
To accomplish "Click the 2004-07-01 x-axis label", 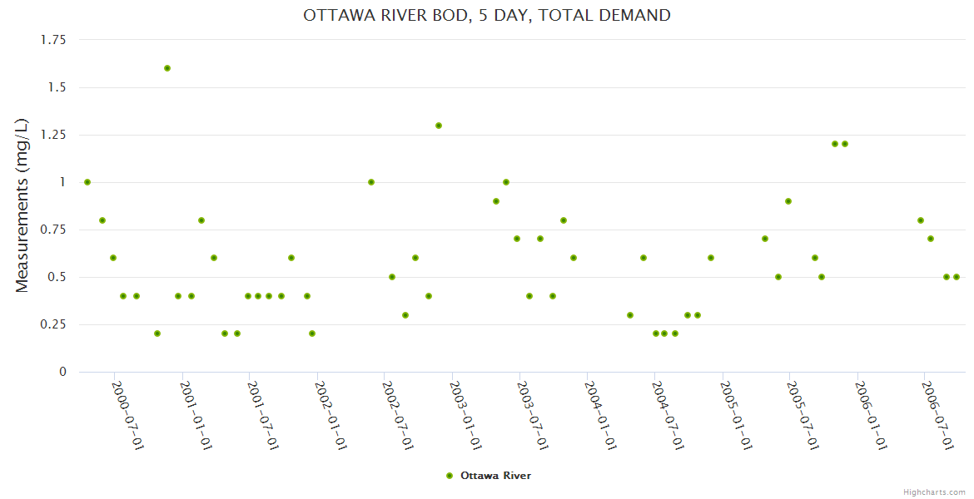I will (668, 415).
